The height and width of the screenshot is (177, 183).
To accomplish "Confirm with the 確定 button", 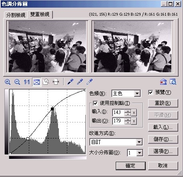I will click(x=131, y=166).
